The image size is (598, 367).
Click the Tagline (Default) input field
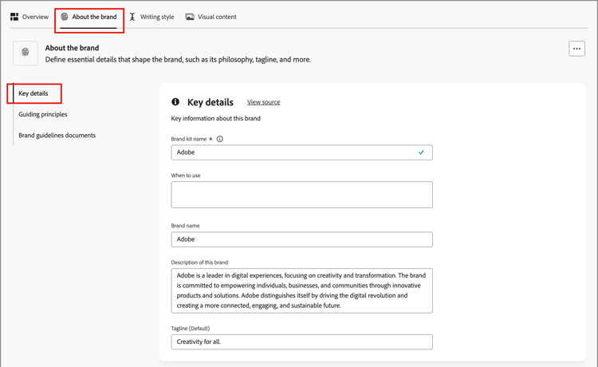(301, 342)
